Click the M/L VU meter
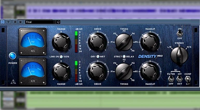Viewport: 200px width, 110px height. click(33, 42)
